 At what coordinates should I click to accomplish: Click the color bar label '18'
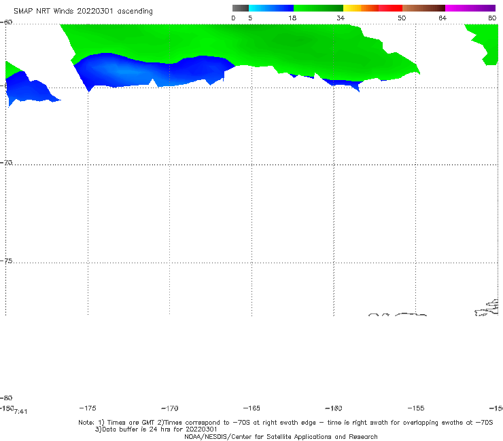(x=292, y=18)
